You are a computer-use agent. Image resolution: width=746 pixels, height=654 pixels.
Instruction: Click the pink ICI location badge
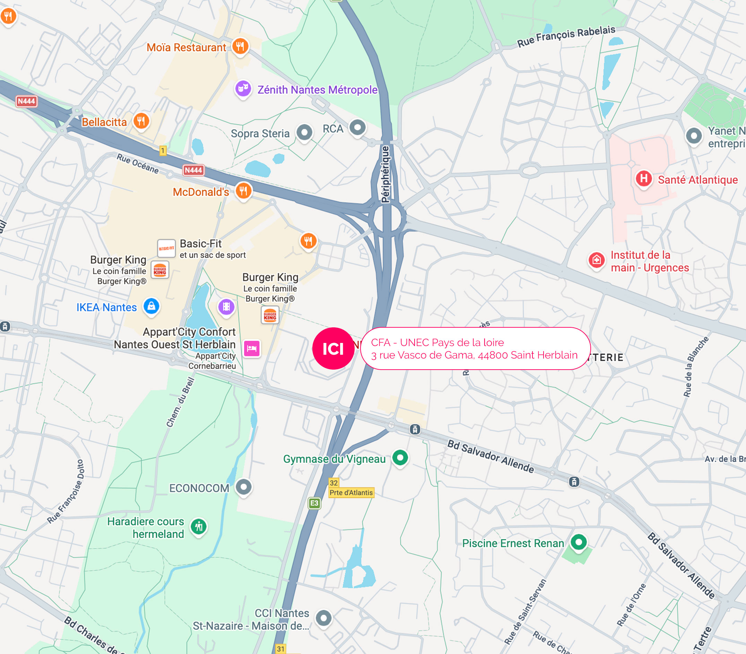pyautogui.click(x=333, y=349)
